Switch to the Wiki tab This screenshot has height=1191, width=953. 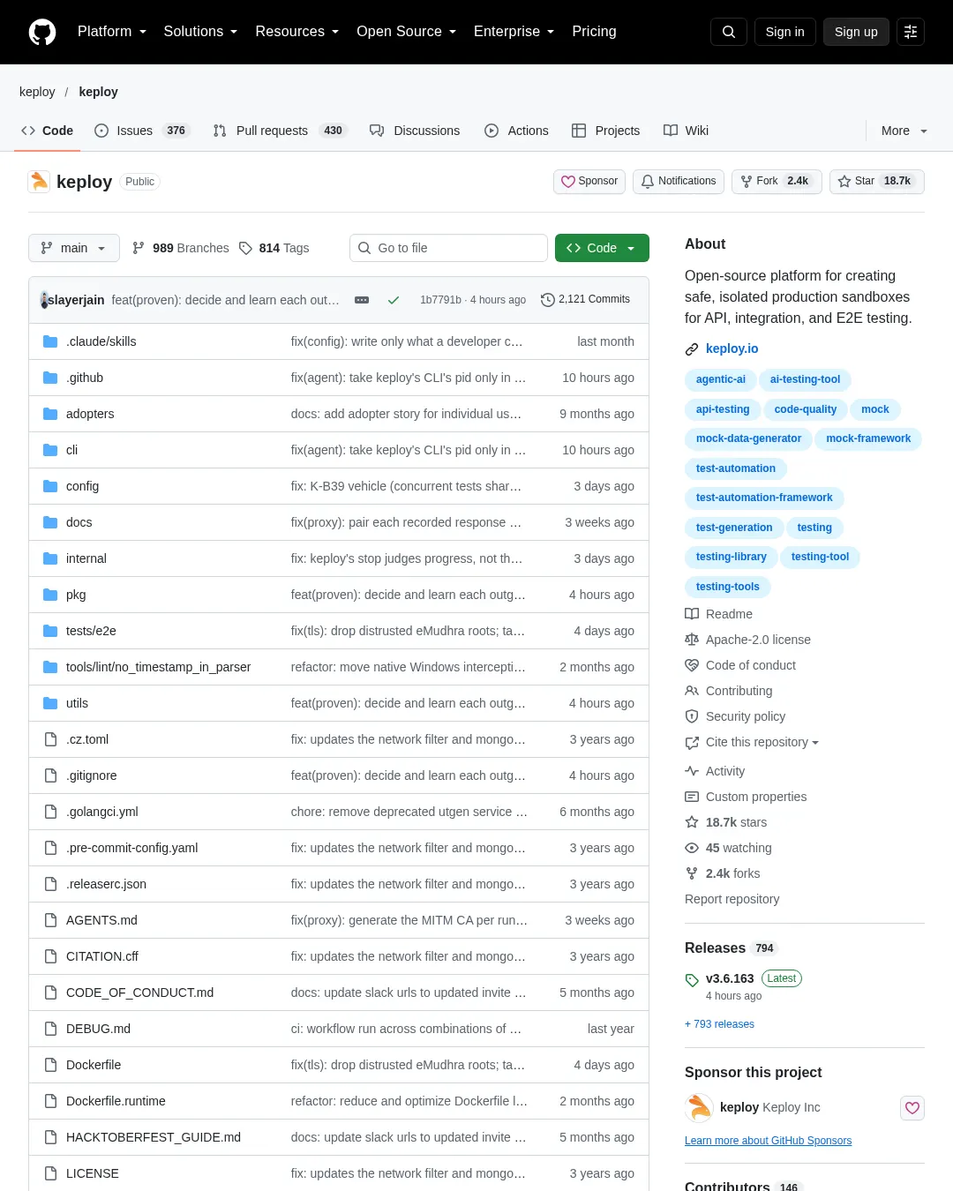point(686,131)
